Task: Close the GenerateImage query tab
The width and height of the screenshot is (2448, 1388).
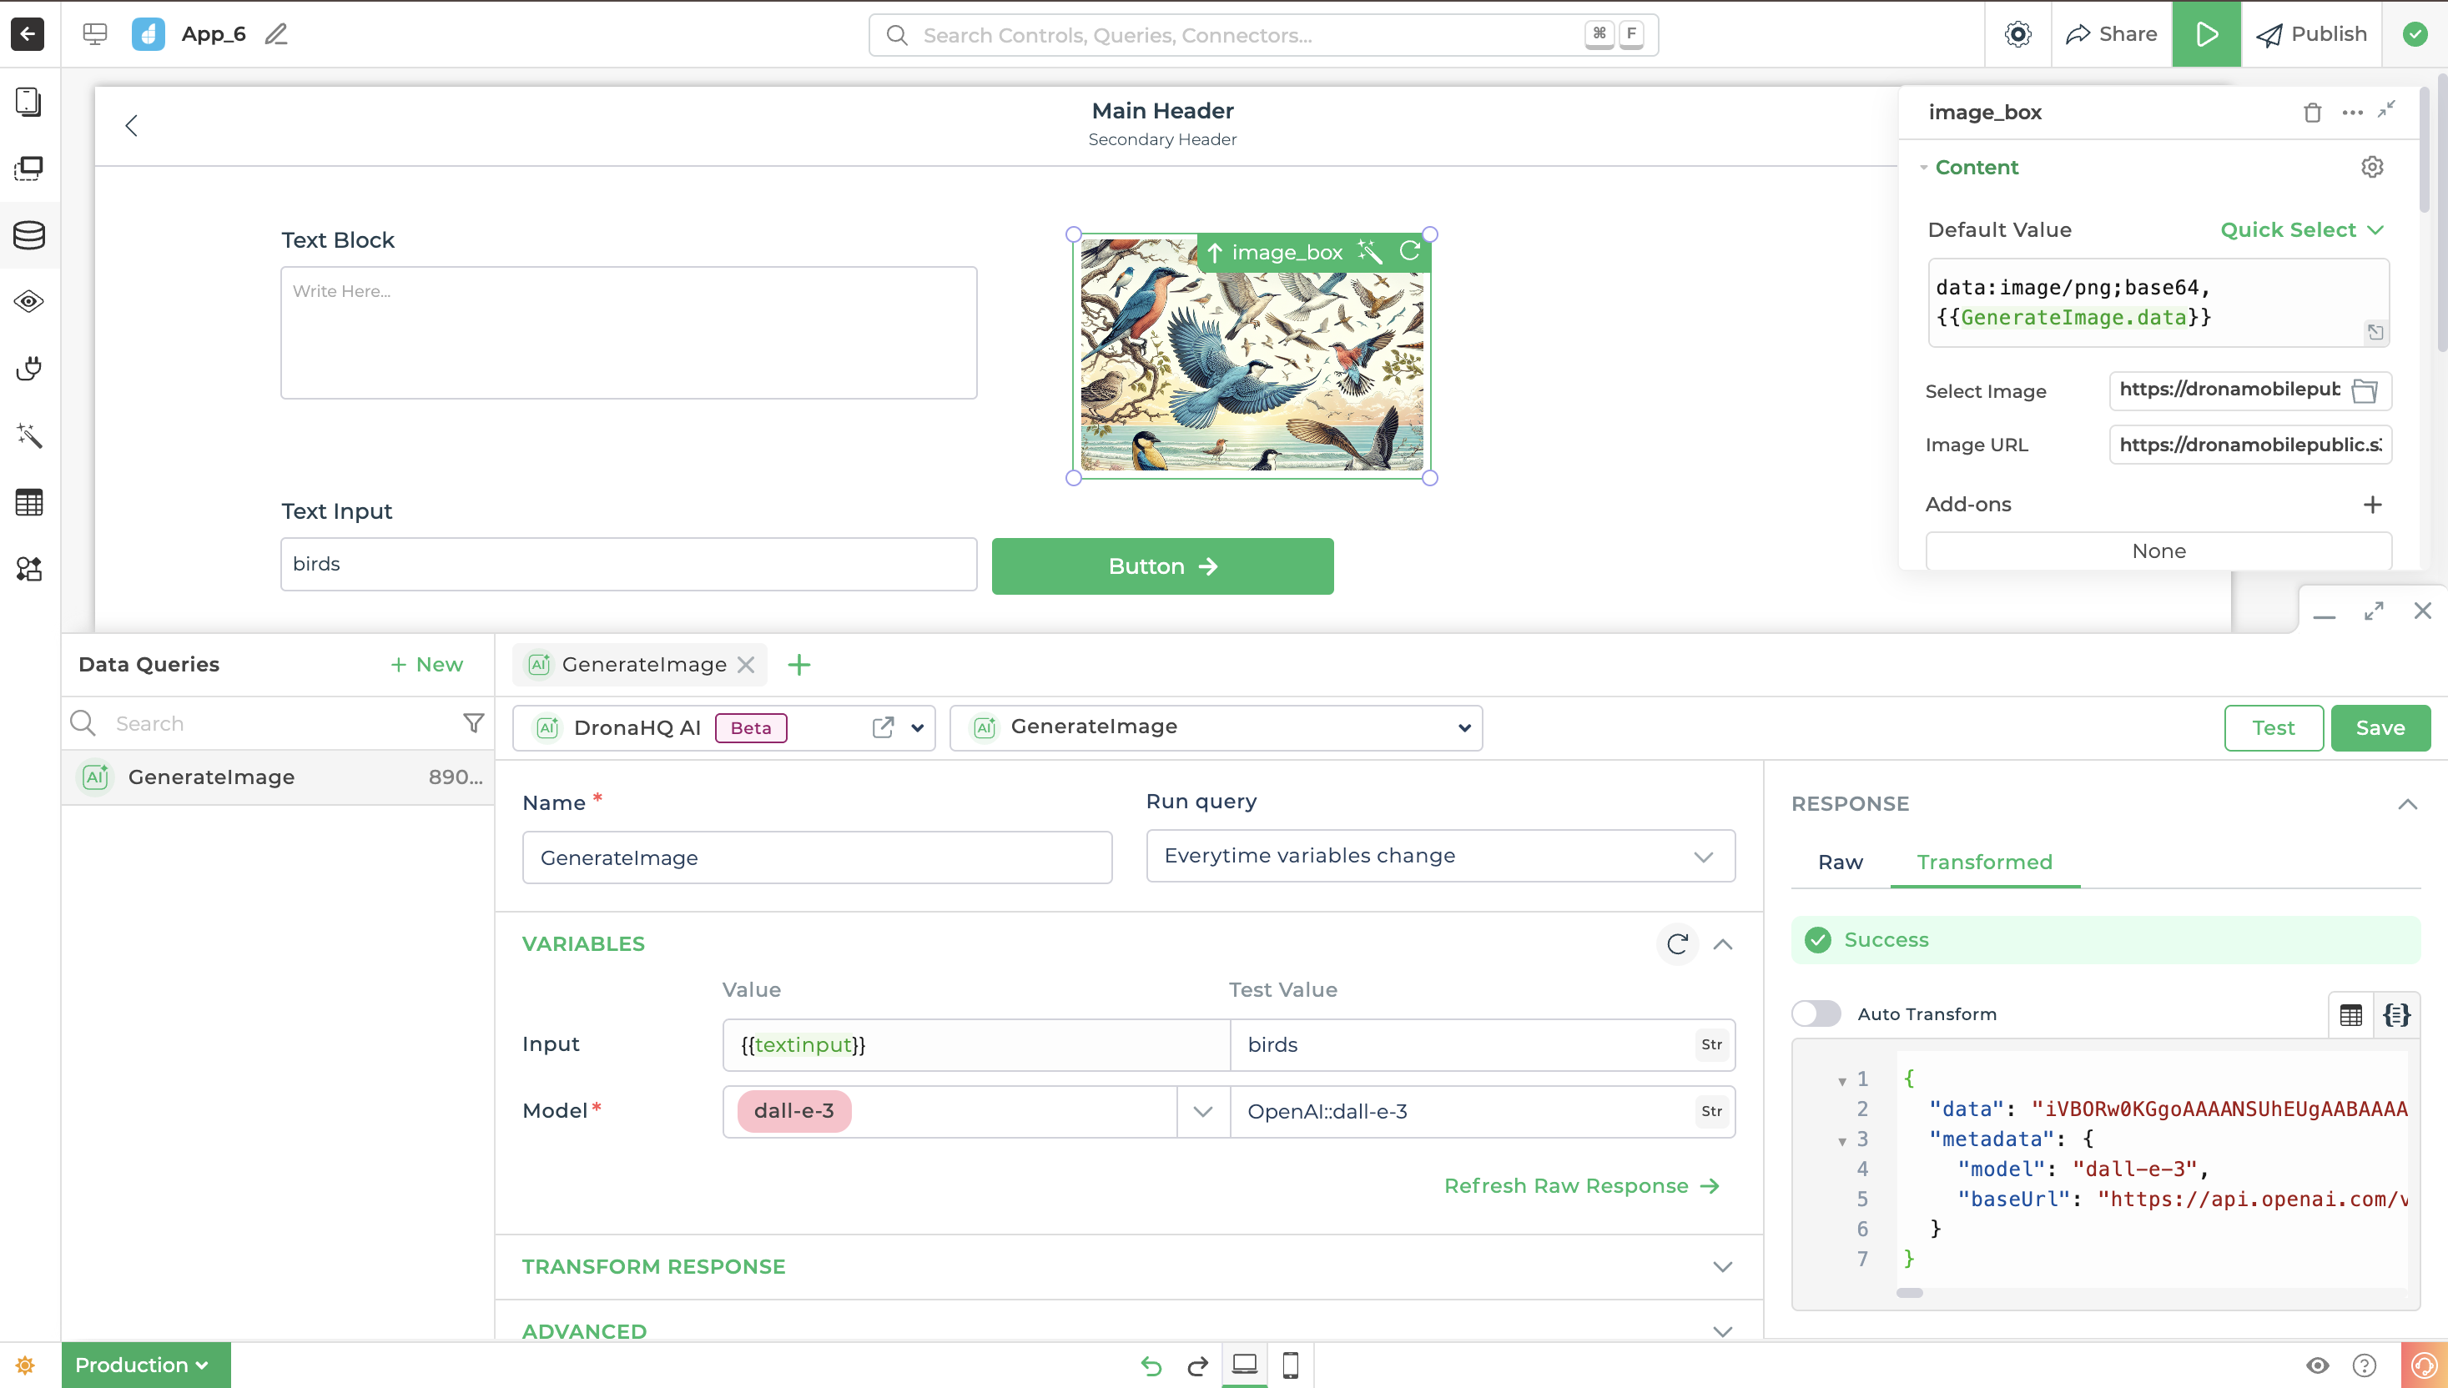Action: tap(747, 665)
